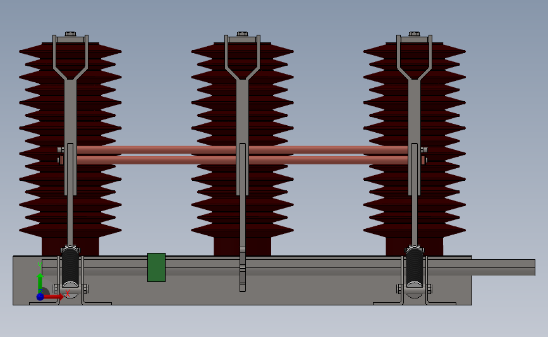This screenshot has height=337, width=548.
Task: Click the nut on right end of upper rod
Action: pyautogui.click(x=424, y=150)
